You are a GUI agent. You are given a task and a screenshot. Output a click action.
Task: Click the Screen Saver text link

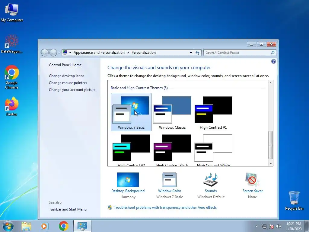[x=253, y=191]
